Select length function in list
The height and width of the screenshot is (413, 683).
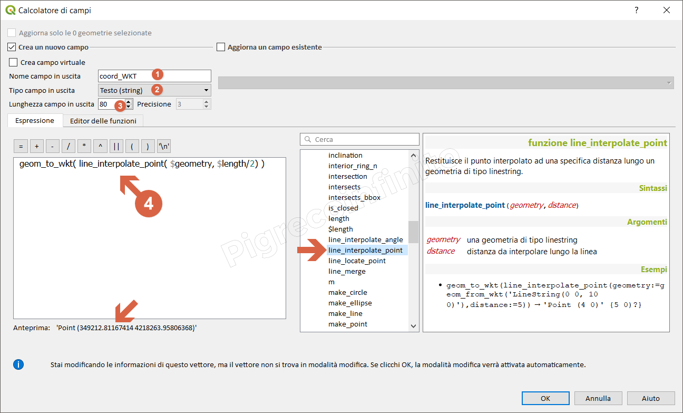[x=339, y=218]
